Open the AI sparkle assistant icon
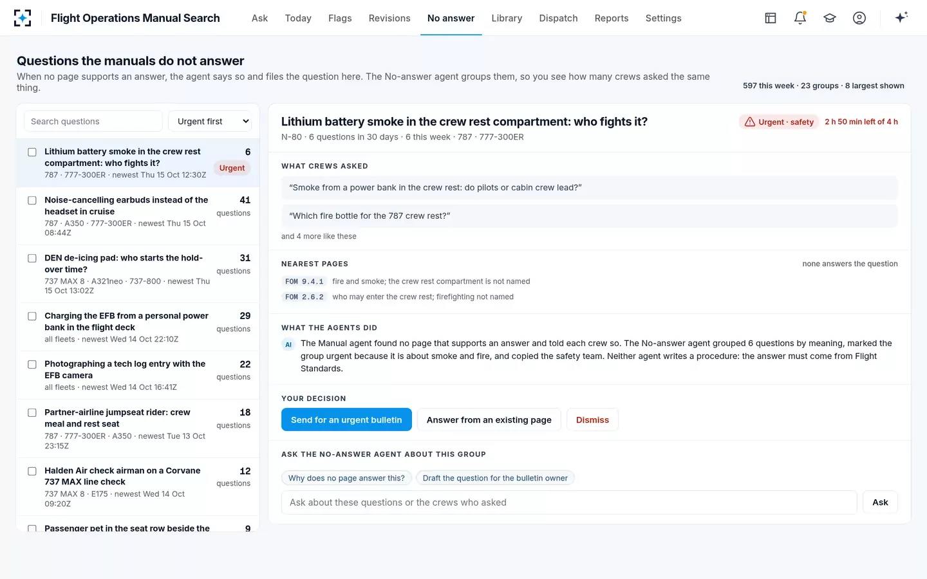The width and height of the screenshot is (927, 579). coord(901,17)
